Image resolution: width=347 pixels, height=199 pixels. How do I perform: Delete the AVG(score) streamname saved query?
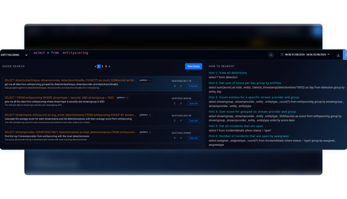pos(175,121)
